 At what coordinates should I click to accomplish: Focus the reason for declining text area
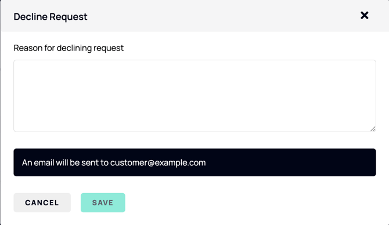pyautogui.click(x=195, y=96)
